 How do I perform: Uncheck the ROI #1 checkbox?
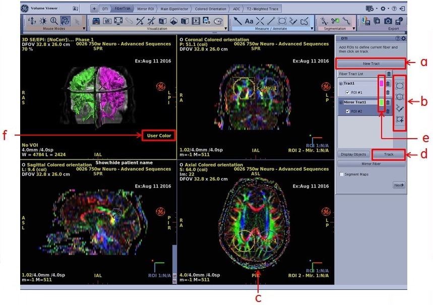coord(347,92)
